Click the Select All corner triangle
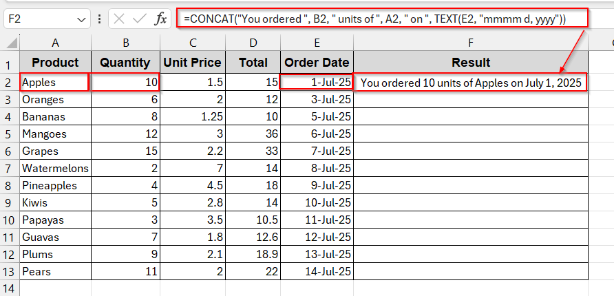This screenshot has width=614, height=296. tap(12, 43)
